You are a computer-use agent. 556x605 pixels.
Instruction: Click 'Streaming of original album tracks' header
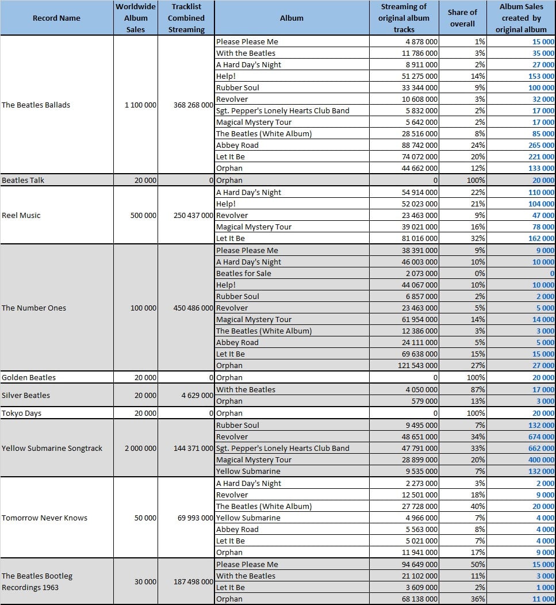404,18
